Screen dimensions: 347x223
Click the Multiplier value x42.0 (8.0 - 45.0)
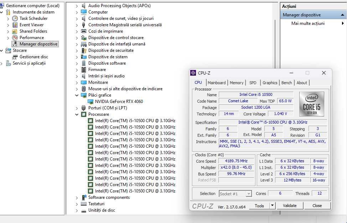pyautogui.click(x=236, y=167)
